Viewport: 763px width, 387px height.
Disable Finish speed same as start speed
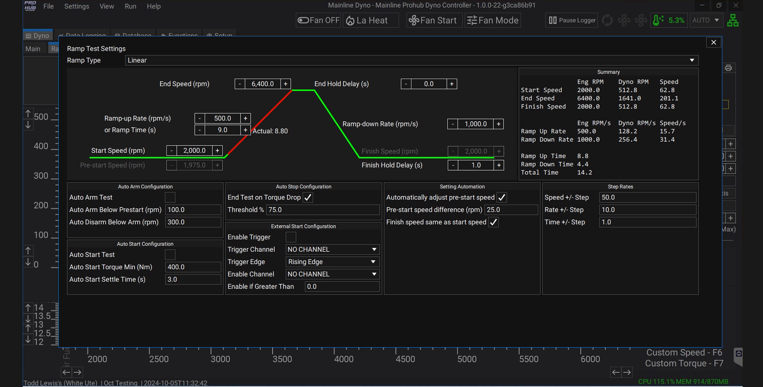(x=494, y=222)
